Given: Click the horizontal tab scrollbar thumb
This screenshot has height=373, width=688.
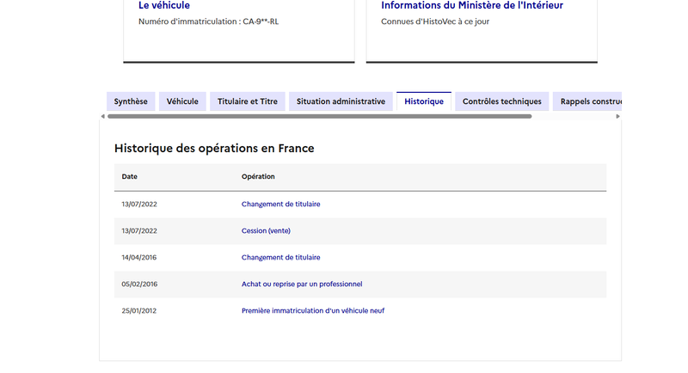Looking at the screenshot, I should click(x=319, y=117).
